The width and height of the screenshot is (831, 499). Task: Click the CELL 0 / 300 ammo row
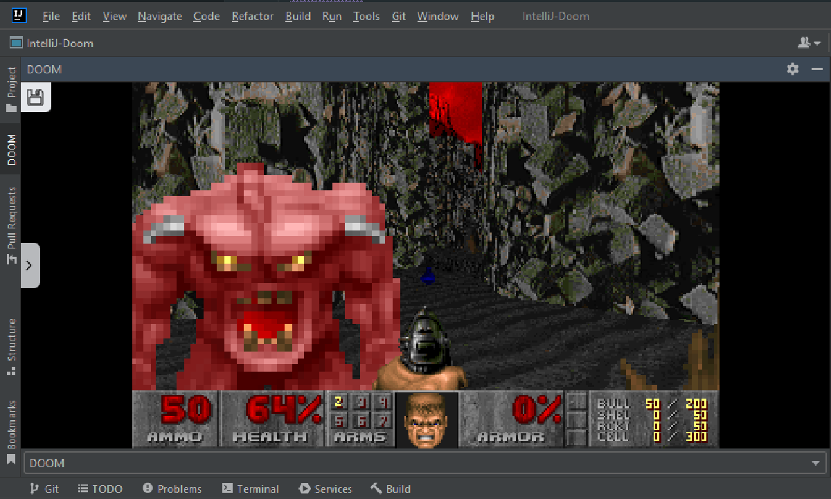click(x=652, y=437)
